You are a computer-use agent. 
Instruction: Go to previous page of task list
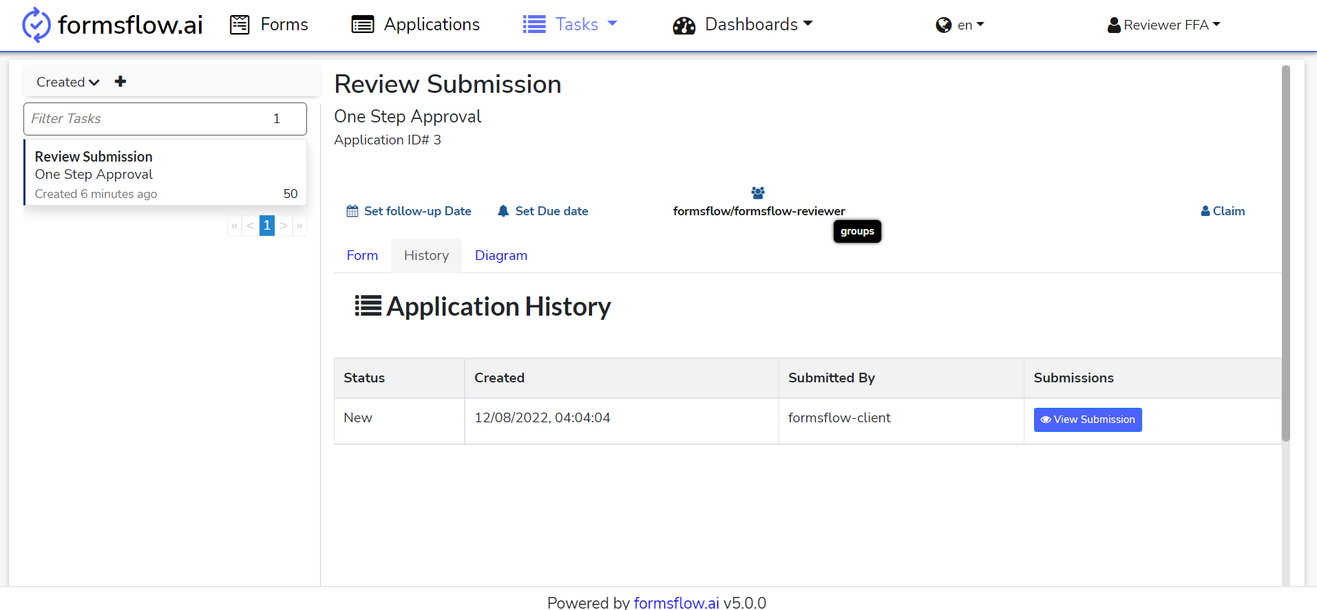251,226
